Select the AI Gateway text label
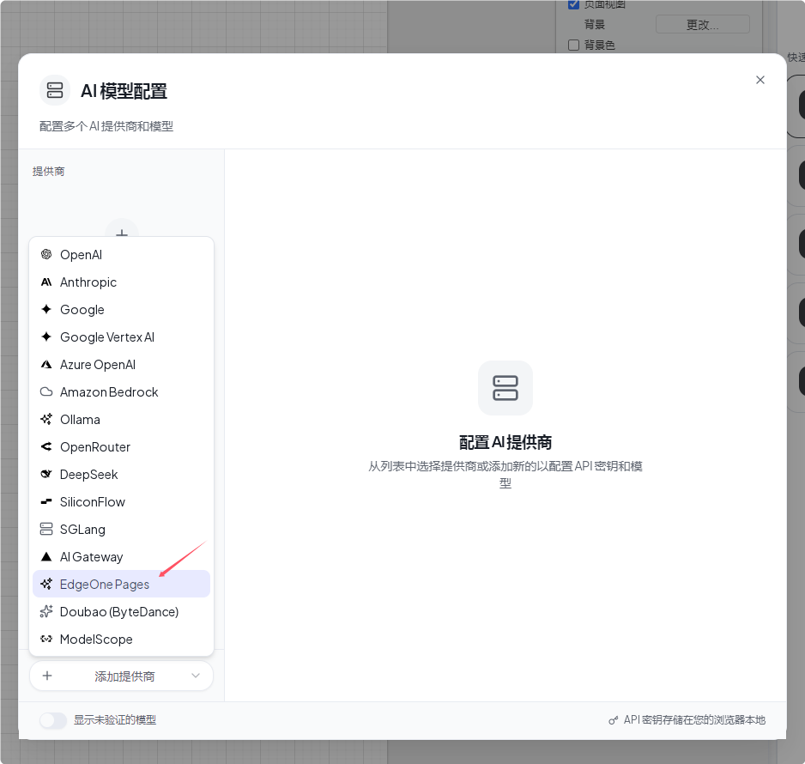 (x=91, y=556)
